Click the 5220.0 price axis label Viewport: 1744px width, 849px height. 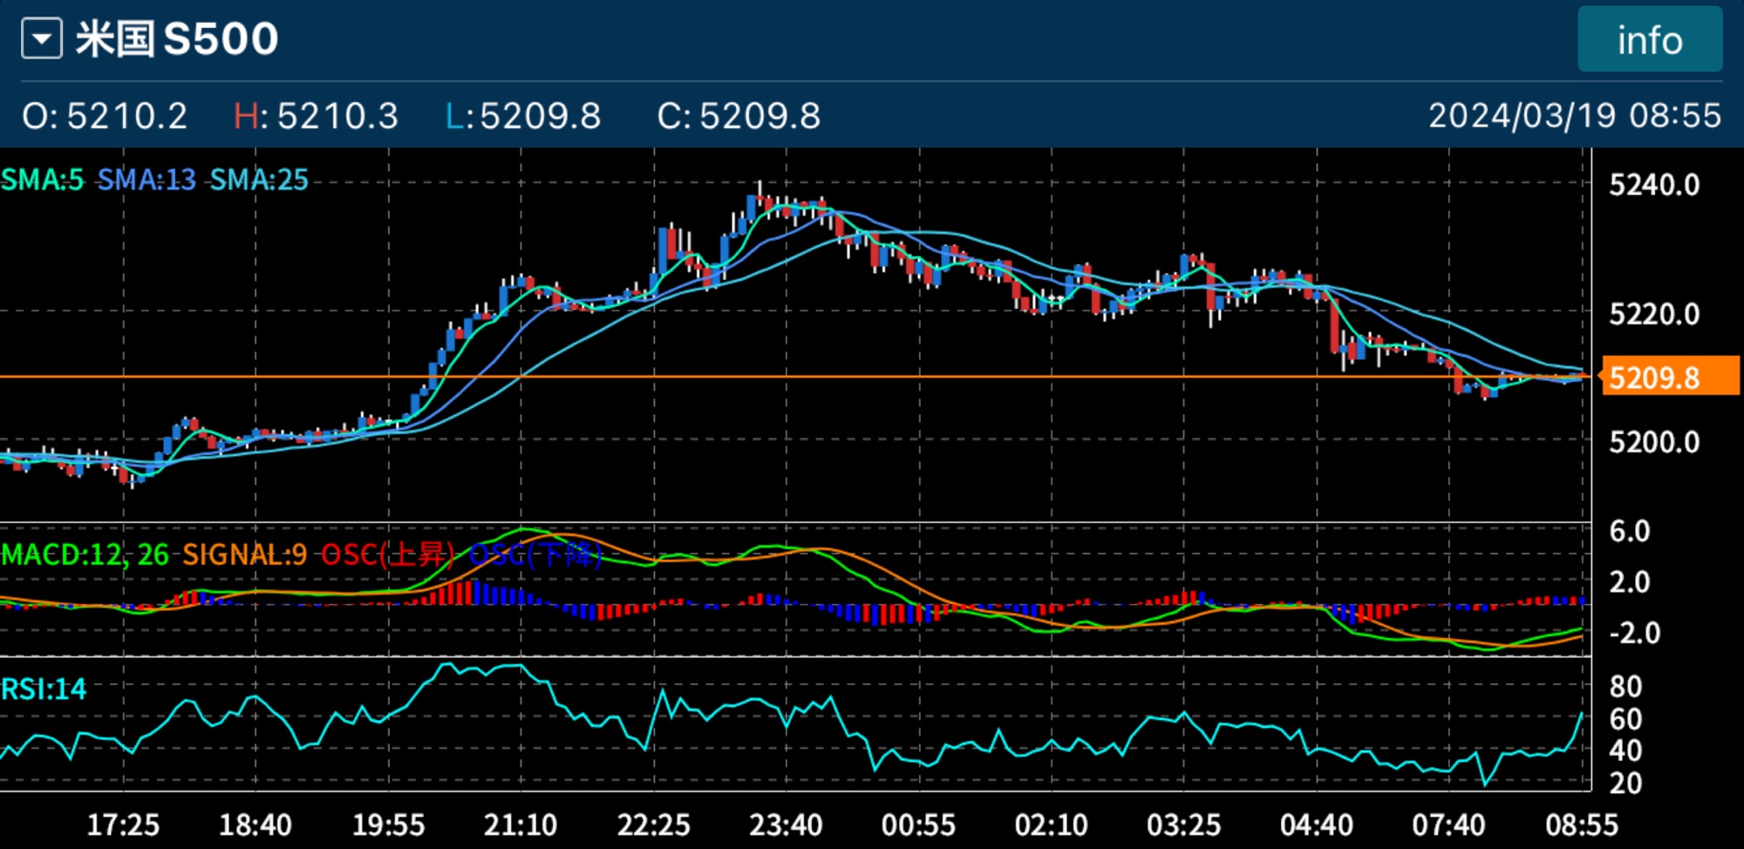(1653, 314)
